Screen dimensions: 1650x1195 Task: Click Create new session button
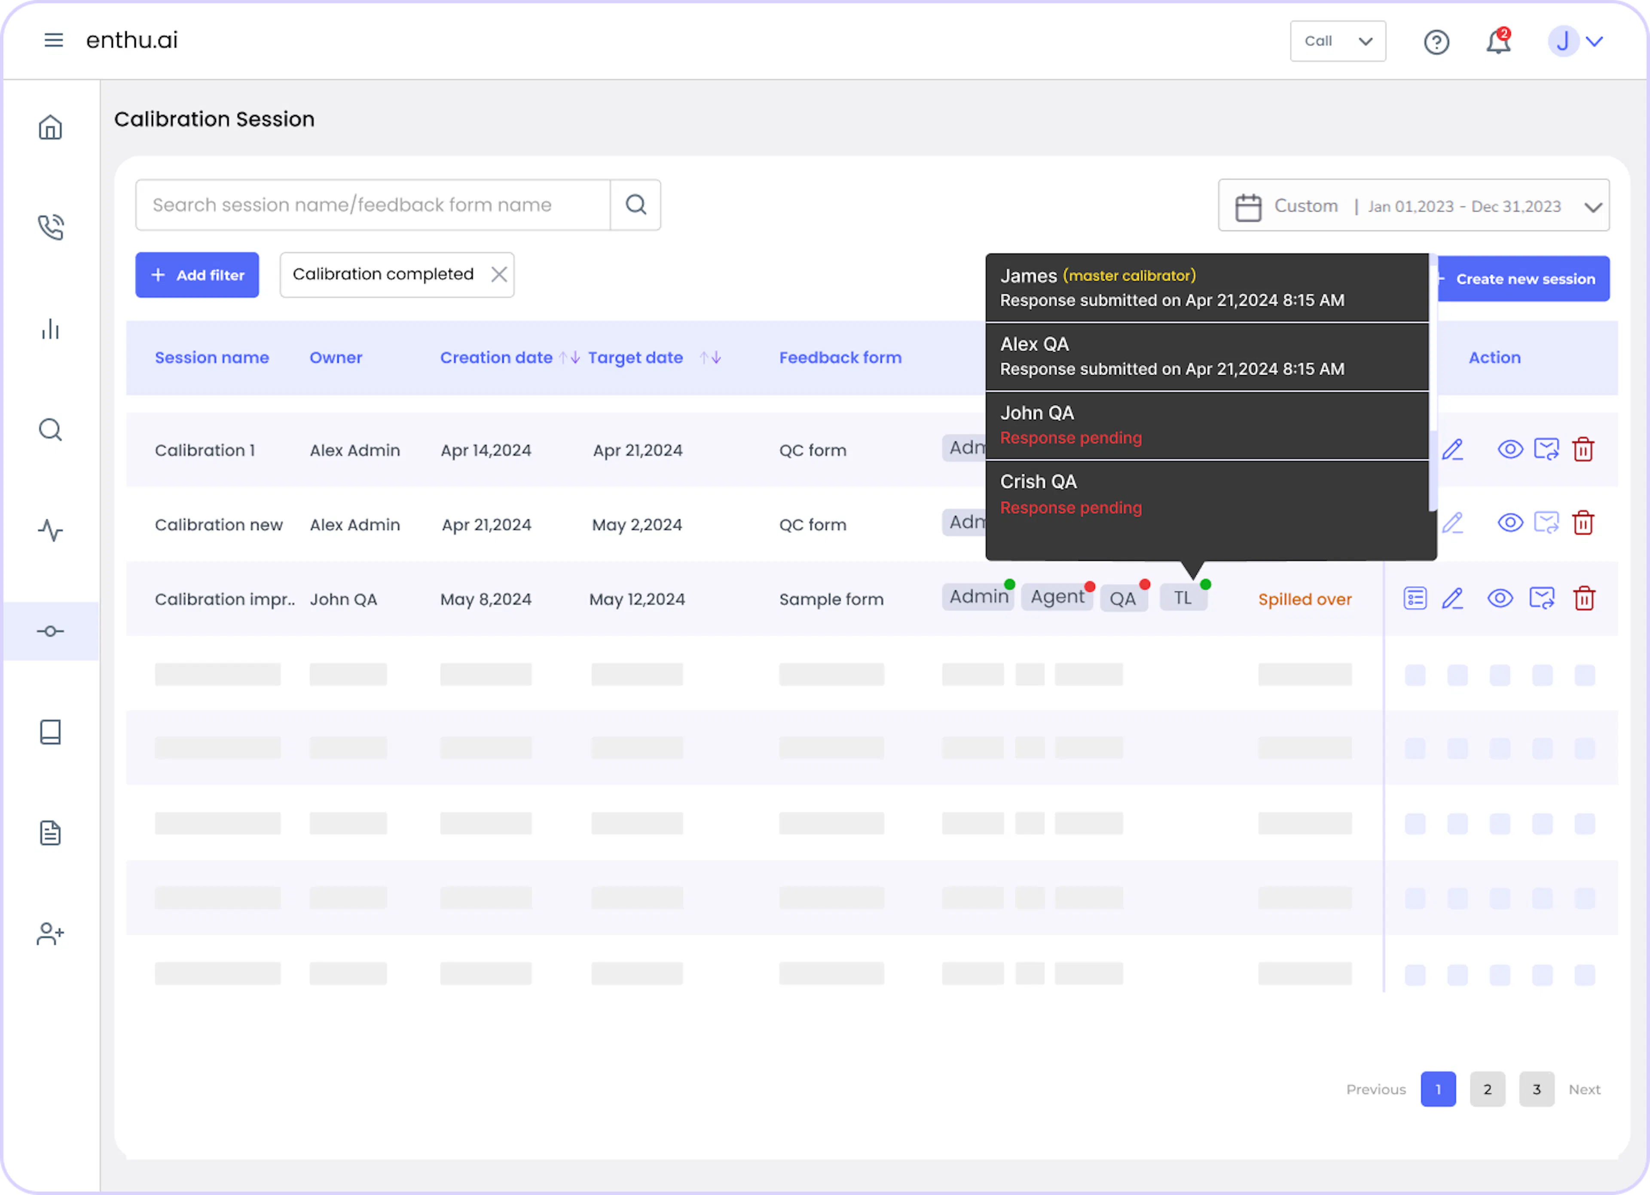click(1523, 278)
